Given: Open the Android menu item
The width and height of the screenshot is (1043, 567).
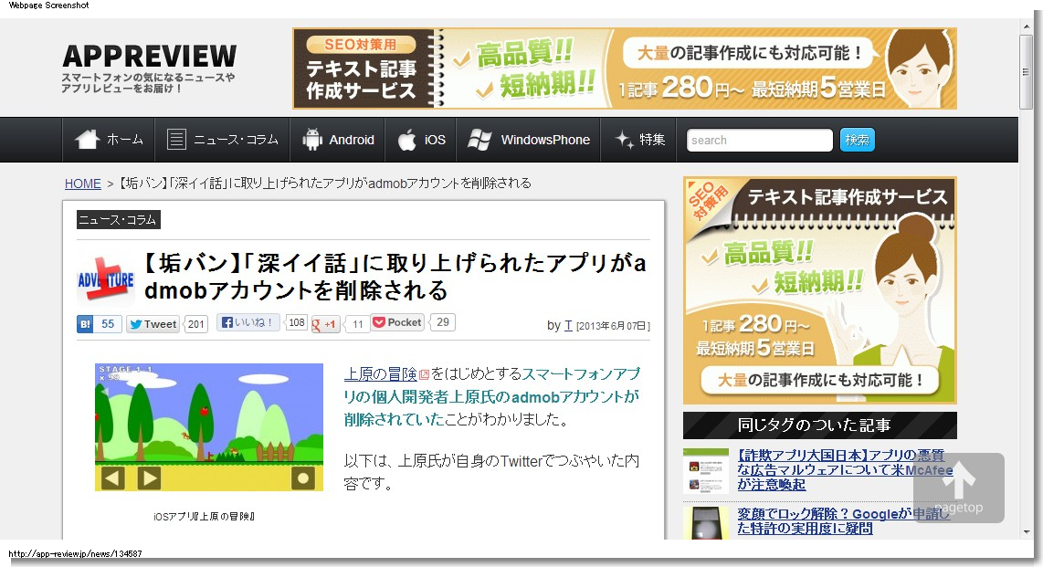Looking at the screenshot, I should point(338,140).
